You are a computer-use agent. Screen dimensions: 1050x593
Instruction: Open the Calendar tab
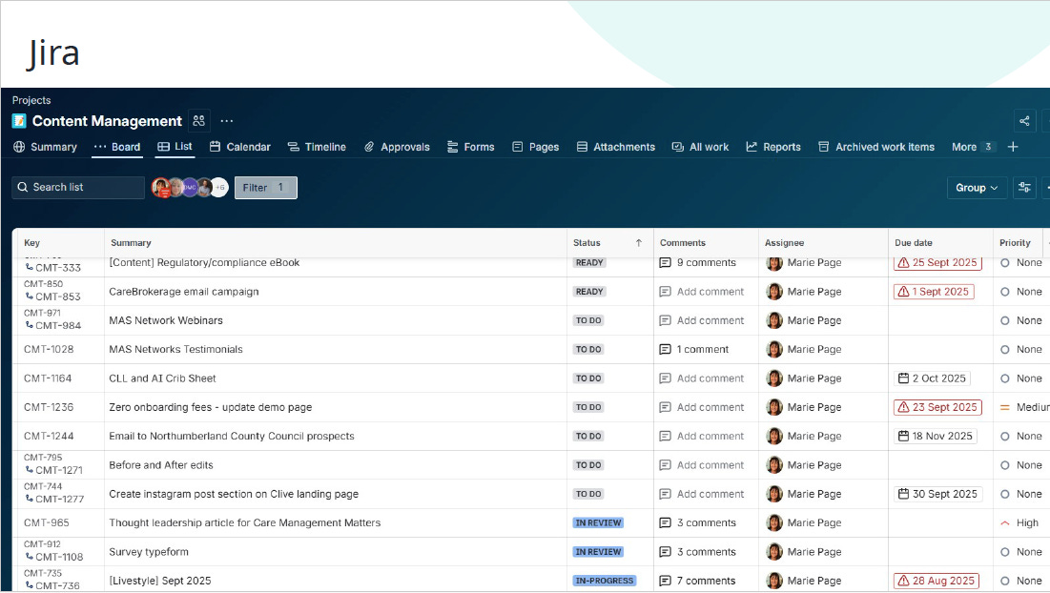point(239,147)
